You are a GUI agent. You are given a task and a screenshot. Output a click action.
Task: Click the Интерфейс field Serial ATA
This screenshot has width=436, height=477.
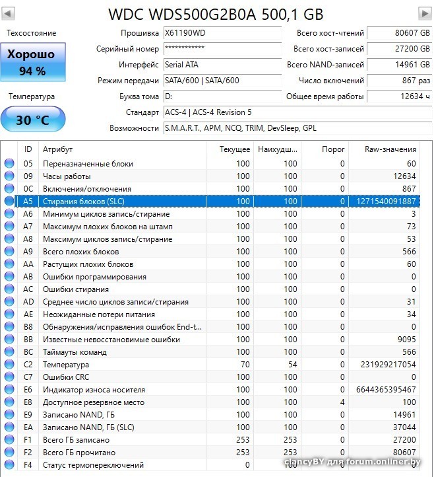coord(223,65)
